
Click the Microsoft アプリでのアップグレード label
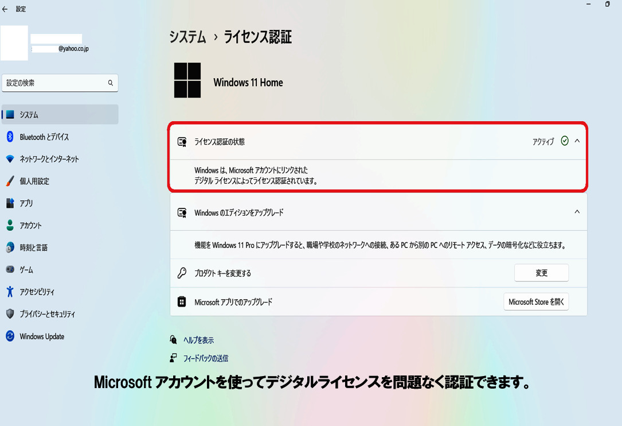233,302
